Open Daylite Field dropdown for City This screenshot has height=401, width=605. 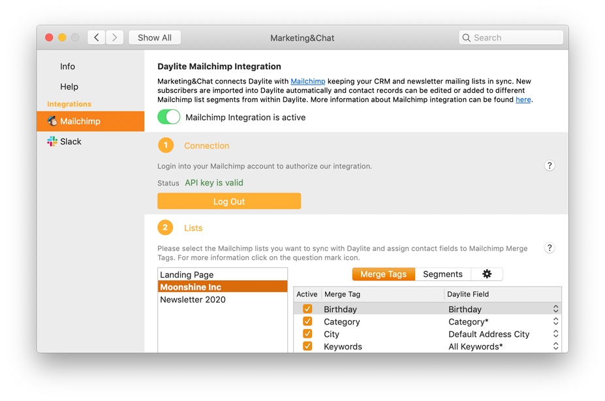555,334
